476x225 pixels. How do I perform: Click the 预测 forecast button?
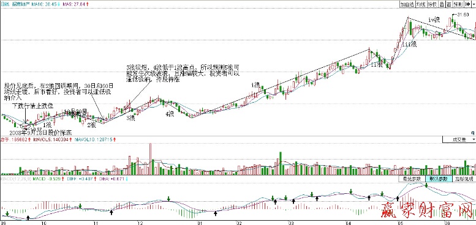458,4
